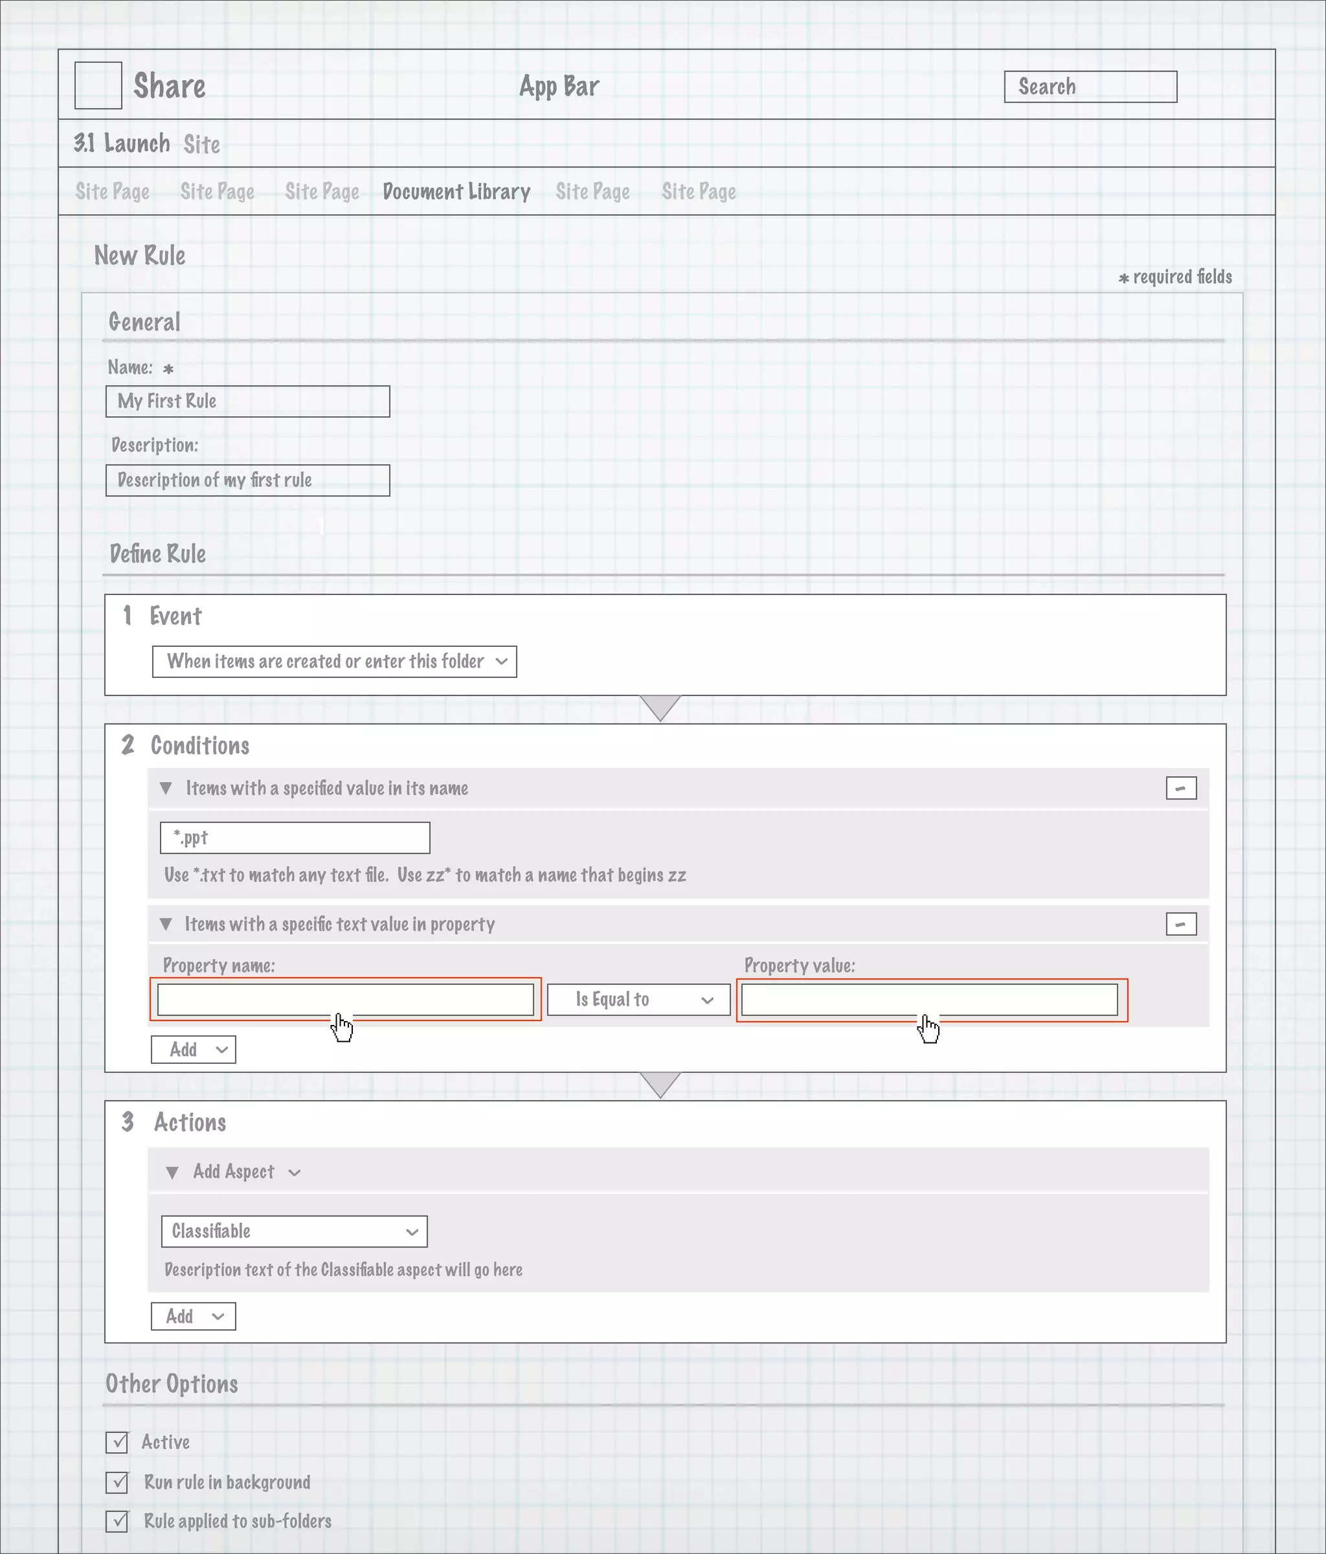
Task: Remove the name condition with minus icon
Action: pos(1180,788)
